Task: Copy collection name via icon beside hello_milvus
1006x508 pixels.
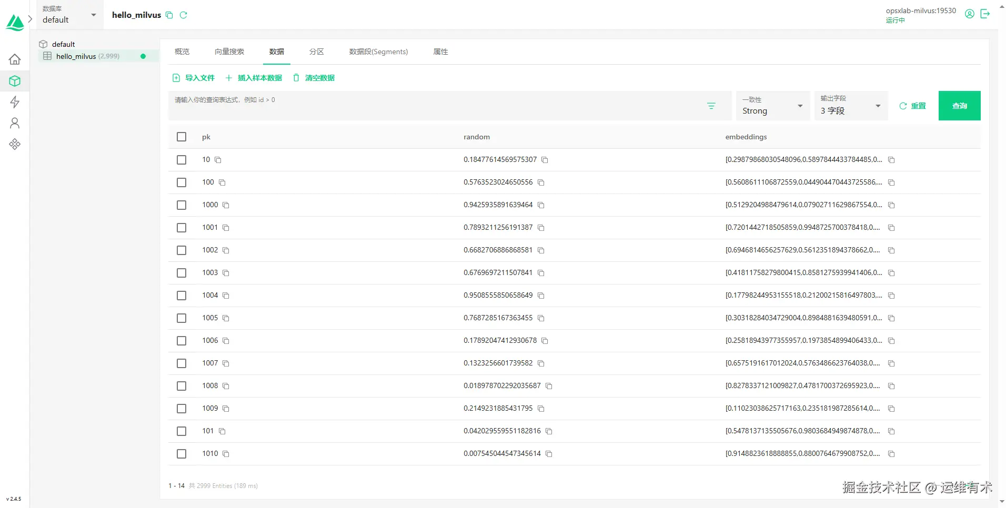Action: (x=169, y=15)
